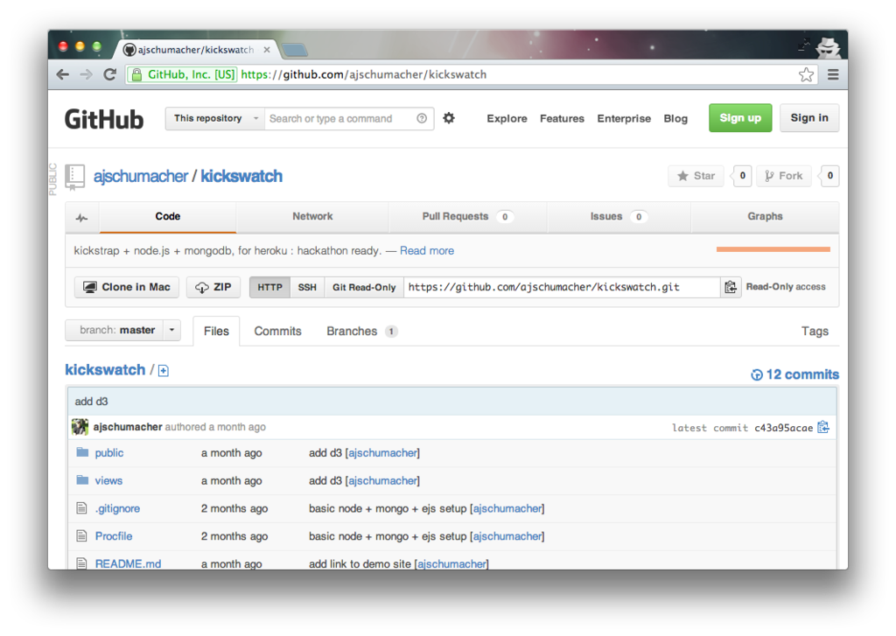Open the .gitignore file

pos(117,508)
